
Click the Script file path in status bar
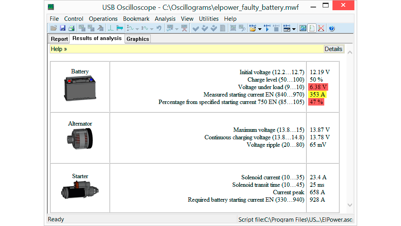click(x=295, y=220)
